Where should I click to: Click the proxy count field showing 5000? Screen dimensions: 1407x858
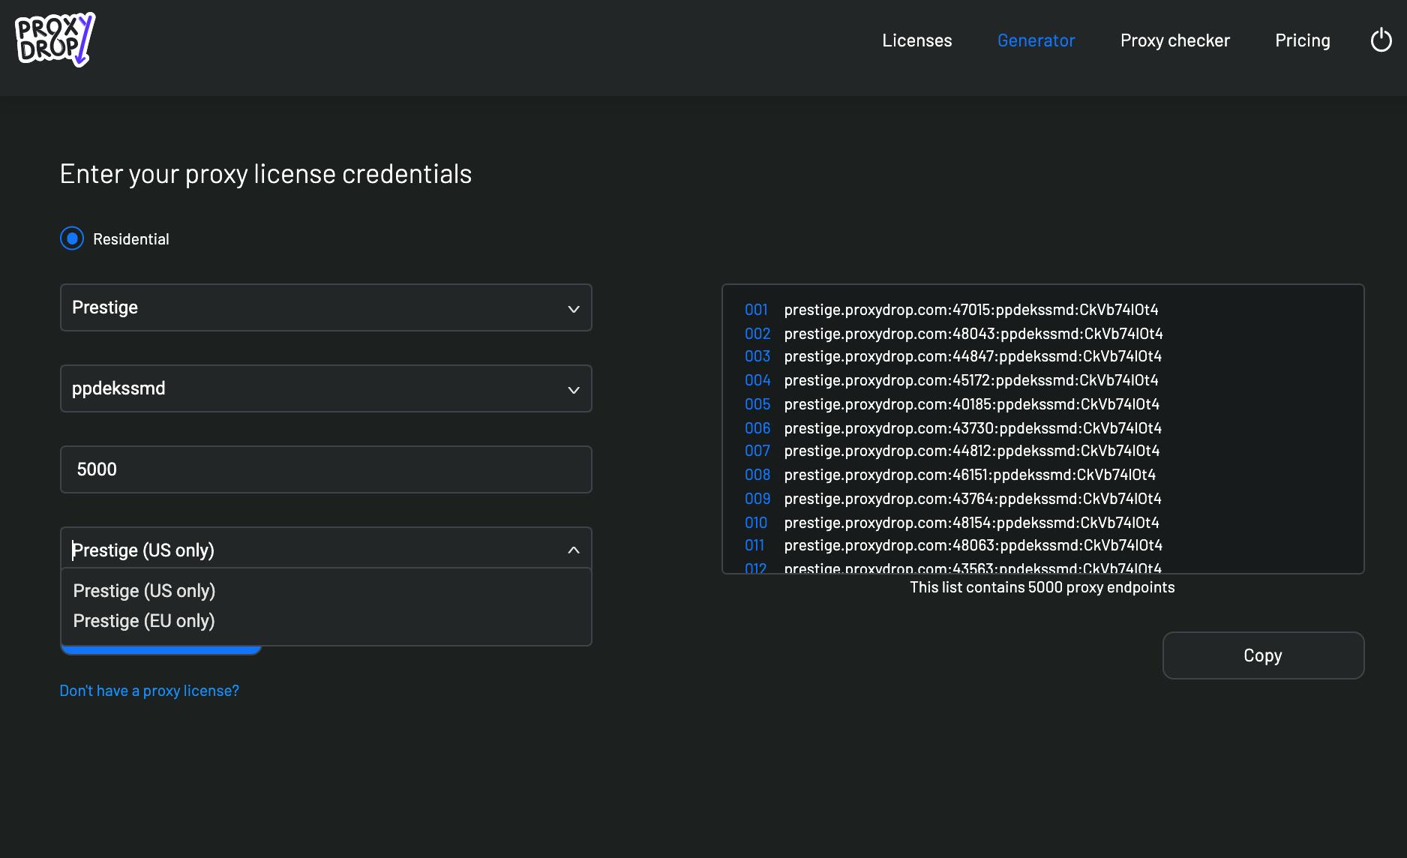(326, 469)
